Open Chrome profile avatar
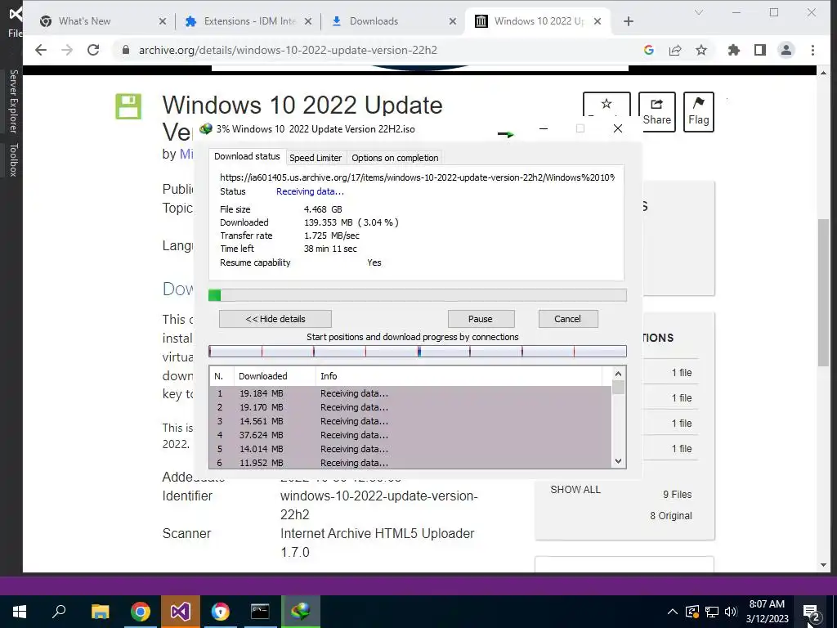Image resolution: width=837 pixels, height=628 pixels. coord(786,50)
